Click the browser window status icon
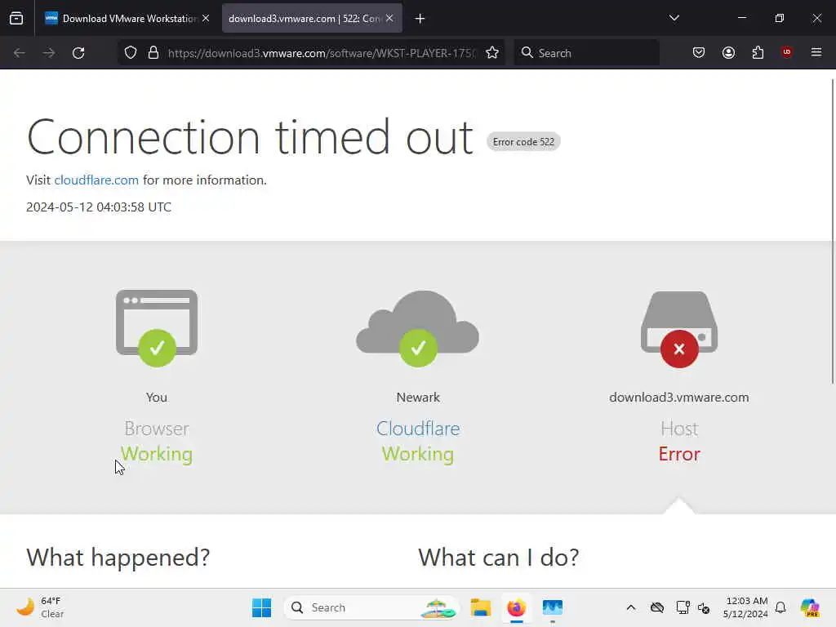 tap(157, 328)
